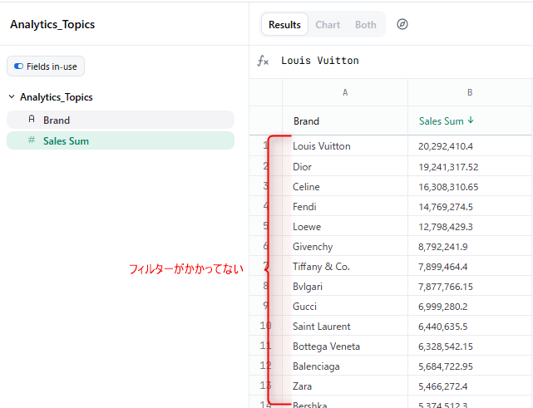Click the value 5,684,722.95
533x408 pixels.
point(446,366)
